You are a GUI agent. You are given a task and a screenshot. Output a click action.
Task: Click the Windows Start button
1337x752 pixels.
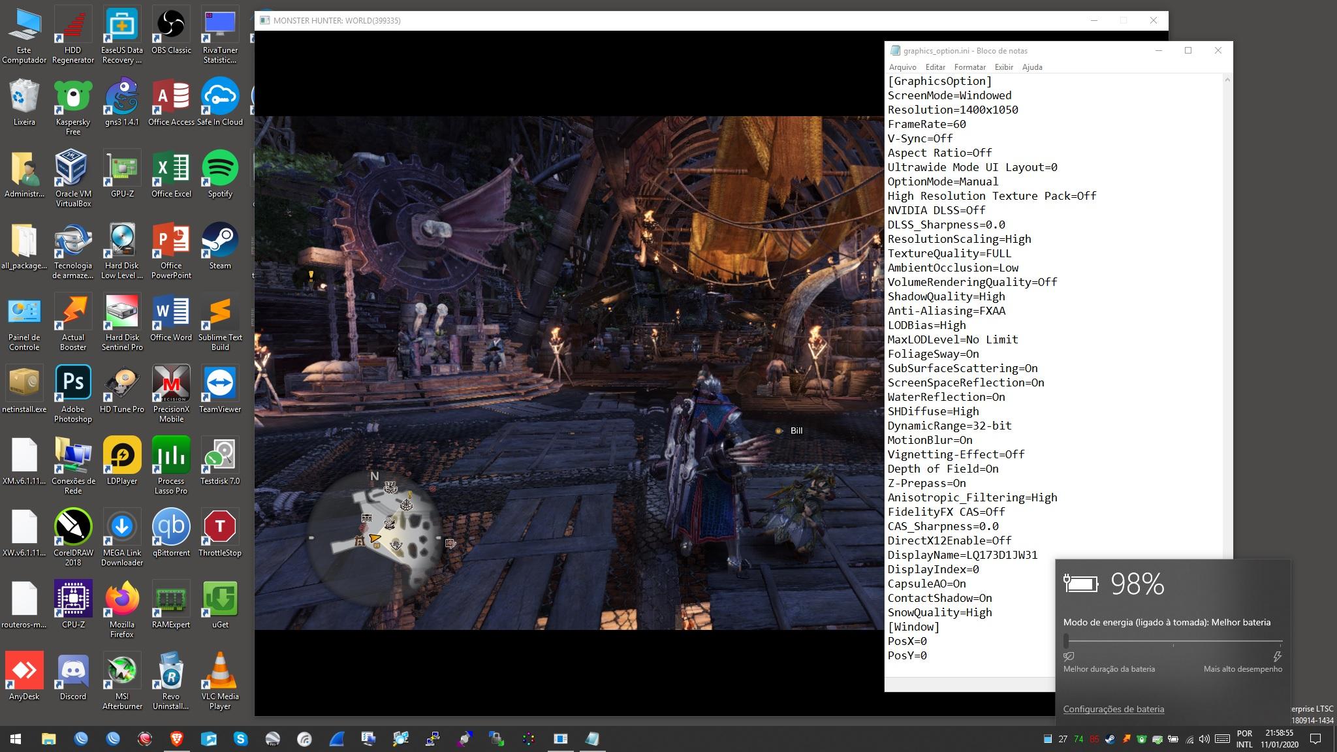click(16, 739)
